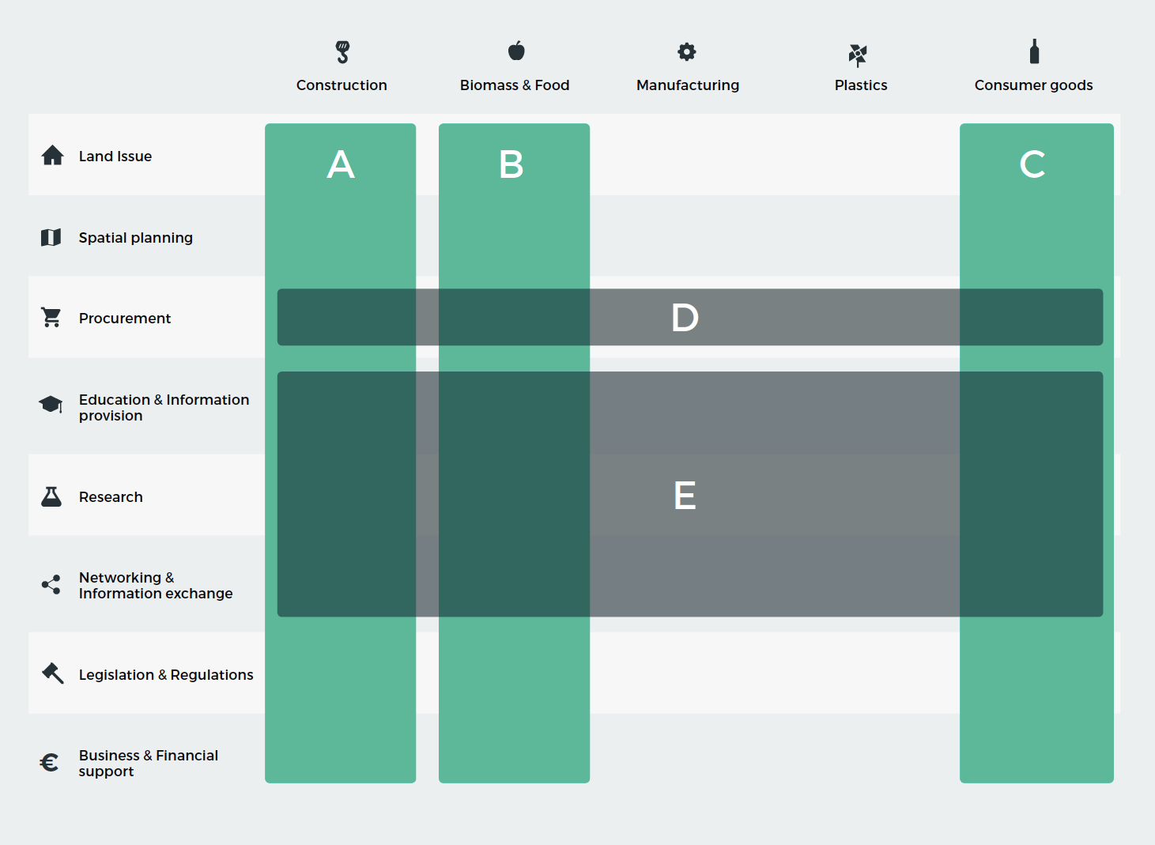Screen dimensions: 1155x845
Task: Click the green column labeled C
Action: pyautogui.click(x=1036, y=453)
